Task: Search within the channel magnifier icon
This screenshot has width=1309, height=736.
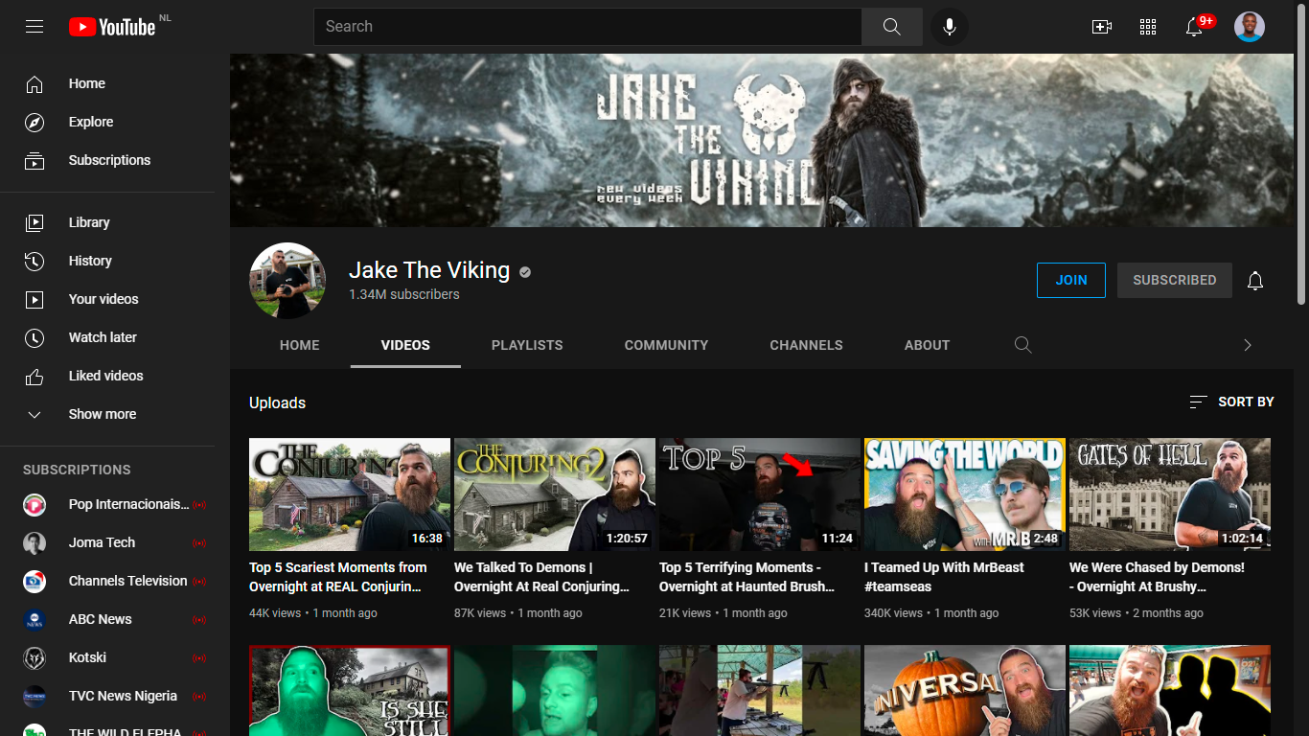Action: (x=1023, y=345)
